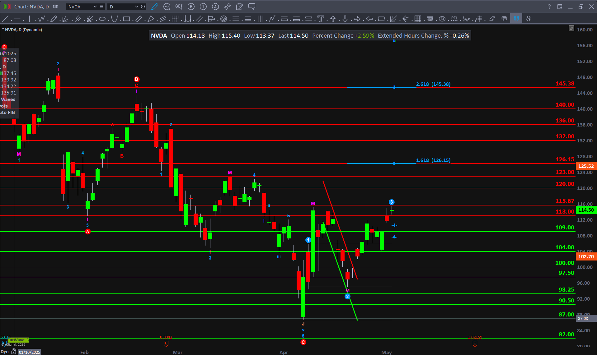Click the Dyn scaling button
597x355 pixels.
[x=5, y=352]
